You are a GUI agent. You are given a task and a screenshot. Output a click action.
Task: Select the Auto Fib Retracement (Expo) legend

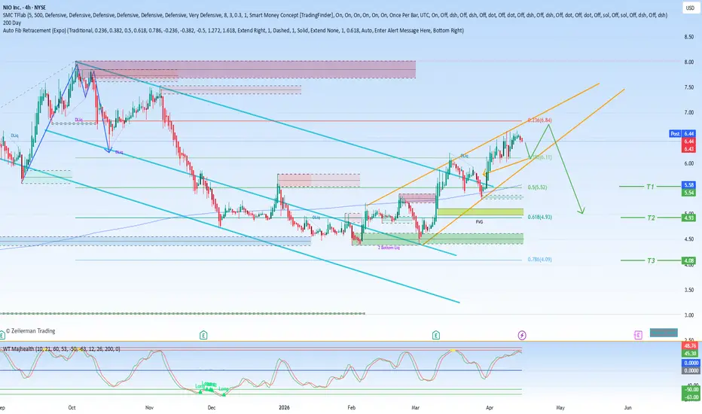click(x=233, y=30)
